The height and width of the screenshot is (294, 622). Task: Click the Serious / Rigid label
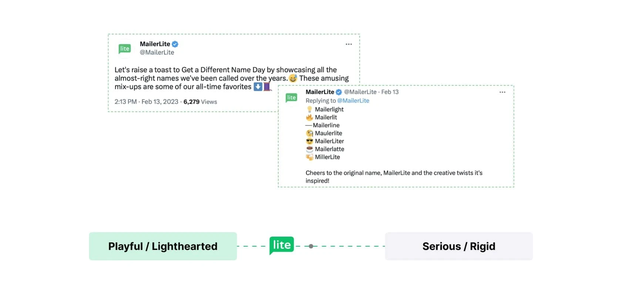(458, 246)
